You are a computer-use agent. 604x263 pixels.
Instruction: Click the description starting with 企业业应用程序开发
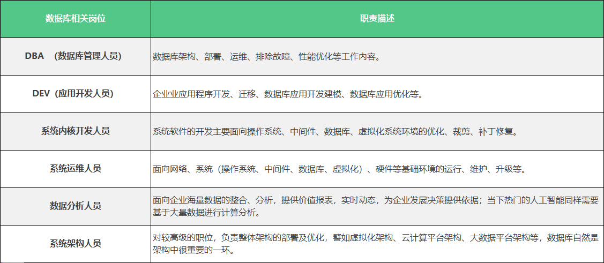click(288, 94)
